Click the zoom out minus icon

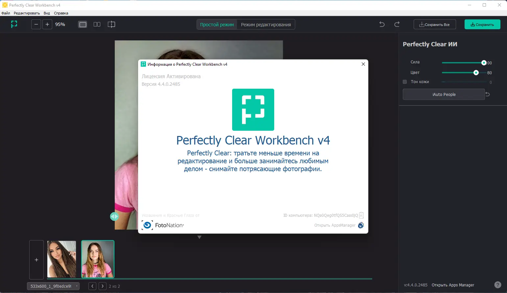click(x=36, y=24)
